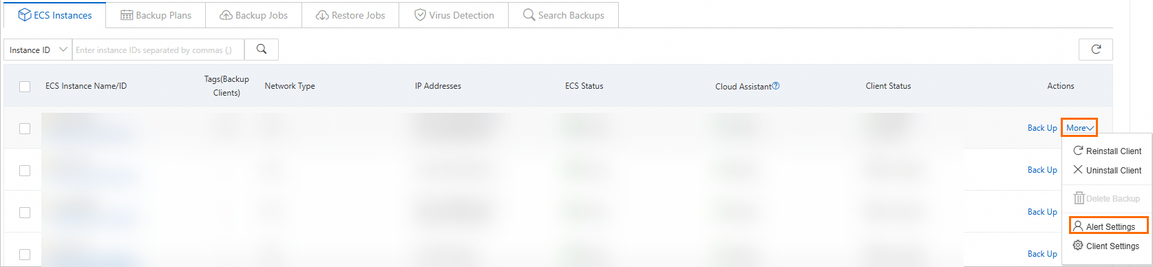Click the refresh icon button
Viewport: 1153px width, 267px height.
pos(1096,50)
